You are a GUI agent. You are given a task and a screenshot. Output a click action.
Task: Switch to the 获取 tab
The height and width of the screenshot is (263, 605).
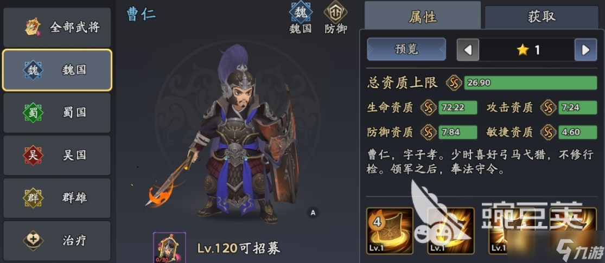pyautogui.click(x=542, y=17)
